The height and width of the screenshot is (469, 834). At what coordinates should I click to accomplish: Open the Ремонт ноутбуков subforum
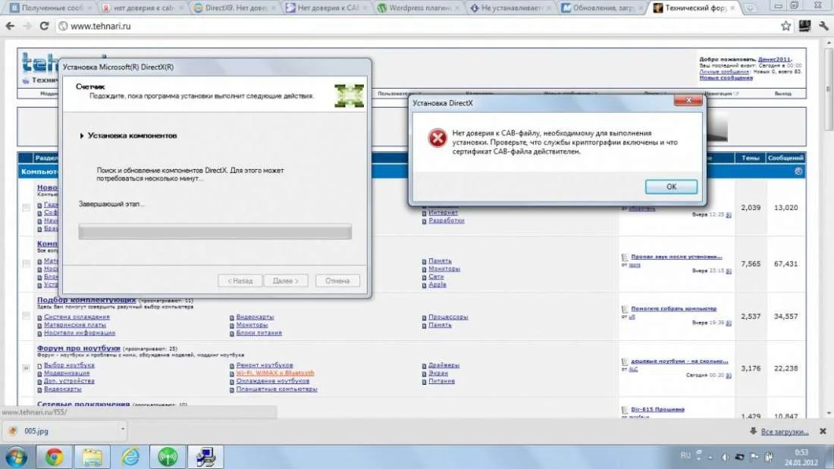[265, 365]
